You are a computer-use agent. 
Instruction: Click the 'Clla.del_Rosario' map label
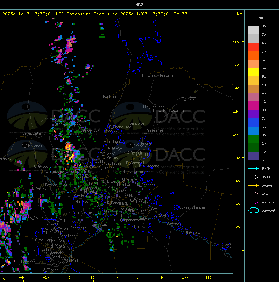click(158, 76)
